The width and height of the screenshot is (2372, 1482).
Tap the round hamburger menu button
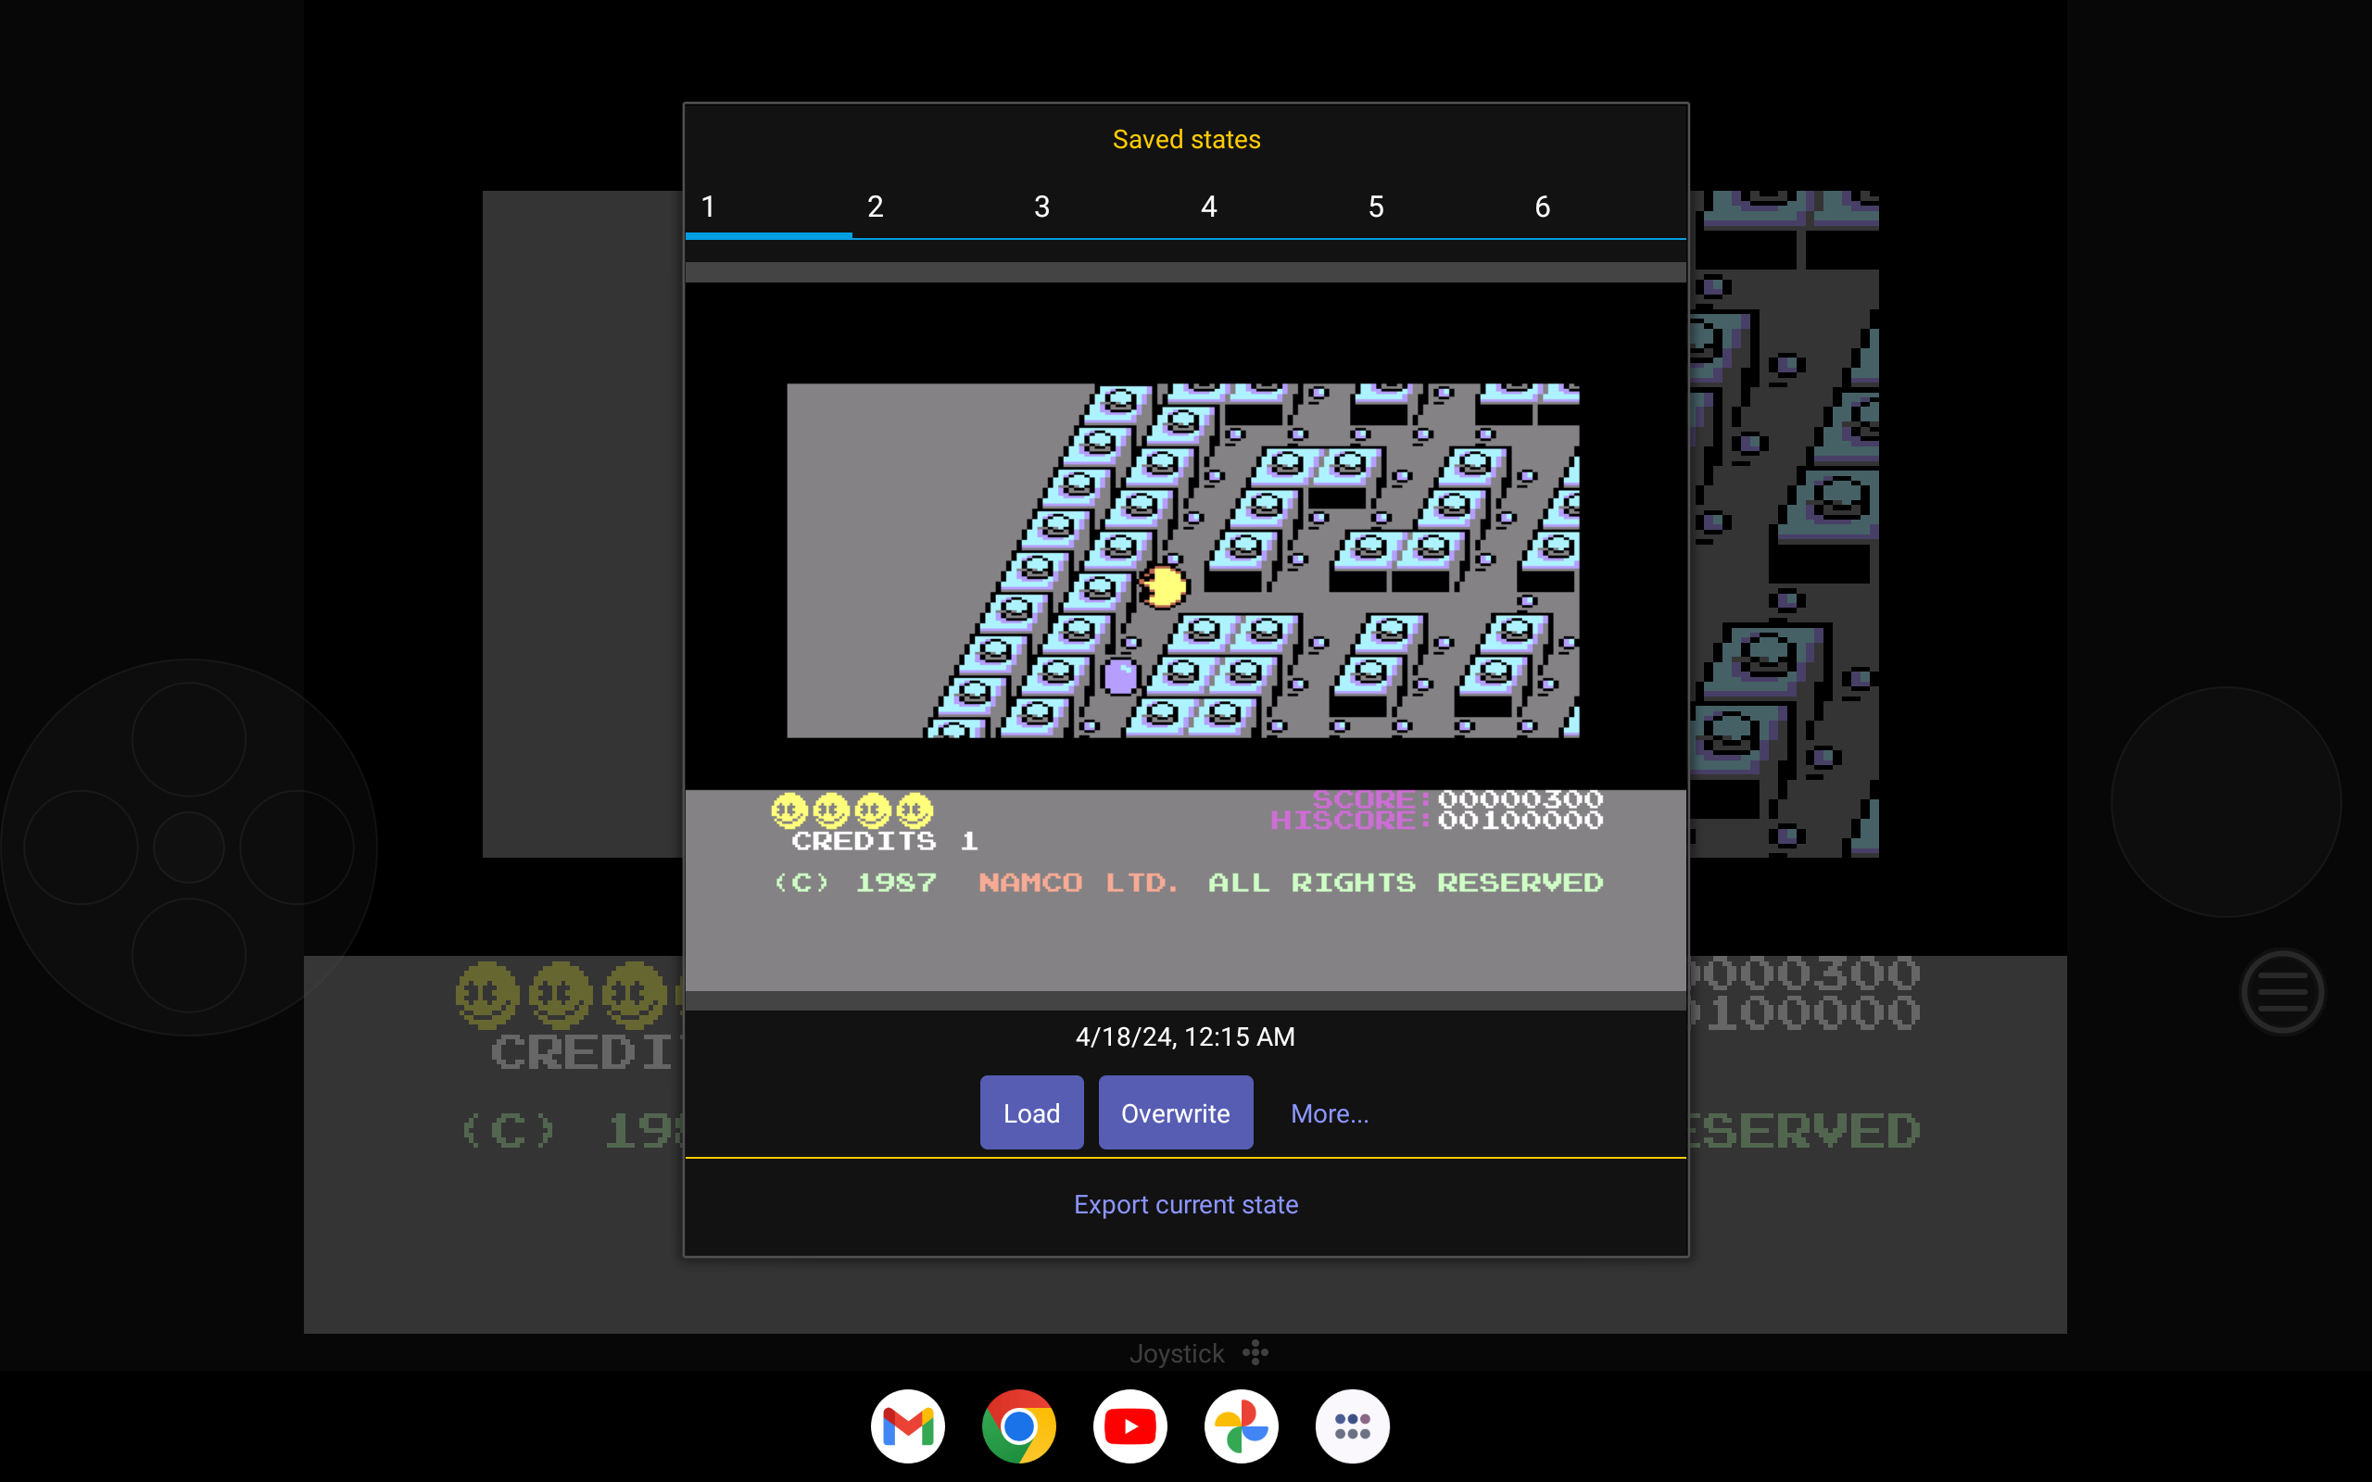pyautogui.click(x=2282, y=992)
